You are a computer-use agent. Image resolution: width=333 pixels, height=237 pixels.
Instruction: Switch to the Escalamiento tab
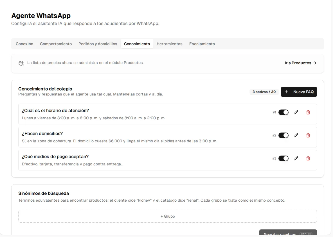pyautogui.click(x=202, y=44)
